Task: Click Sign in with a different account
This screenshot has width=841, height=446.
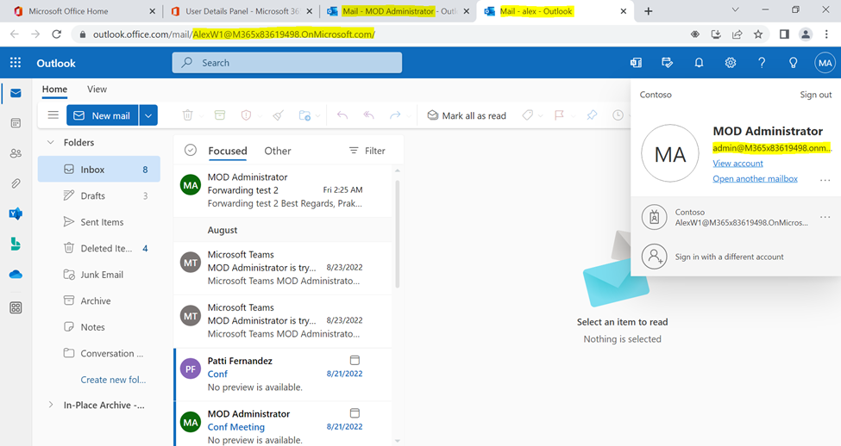Action: [730, 257]
